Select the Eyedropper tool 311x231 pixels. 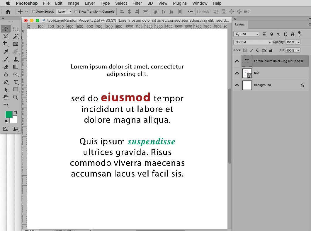6,52
